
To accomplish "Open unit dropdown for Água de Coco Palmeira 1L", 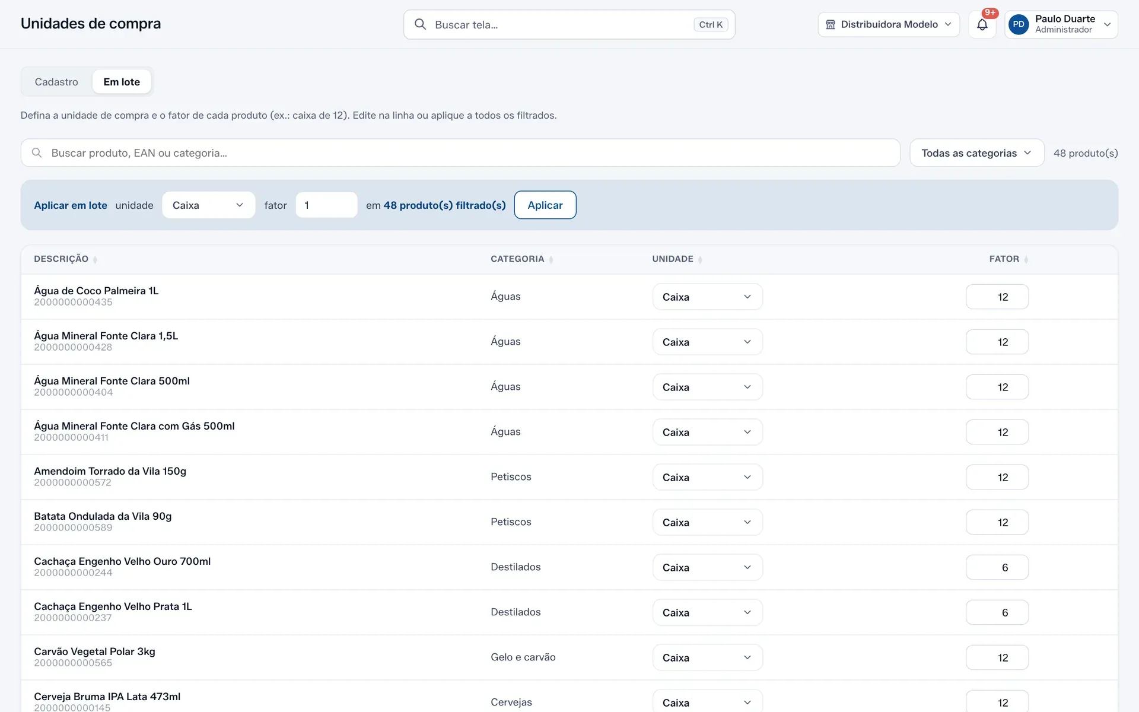I will 707,297.
